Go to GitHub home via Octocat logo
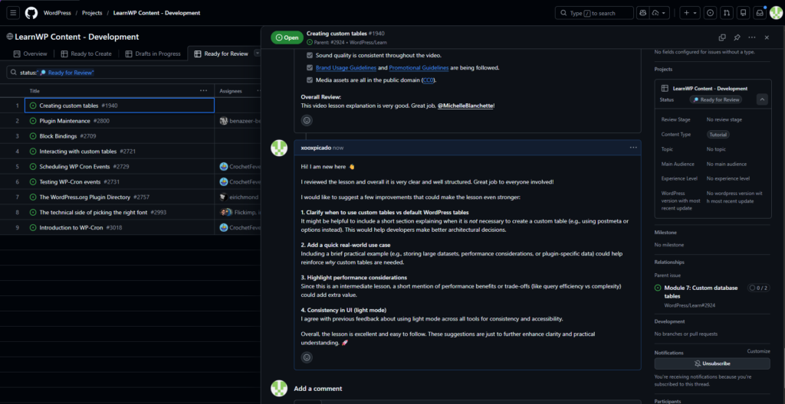This screenshot has height=404, width=785. [x=31, y=13]
